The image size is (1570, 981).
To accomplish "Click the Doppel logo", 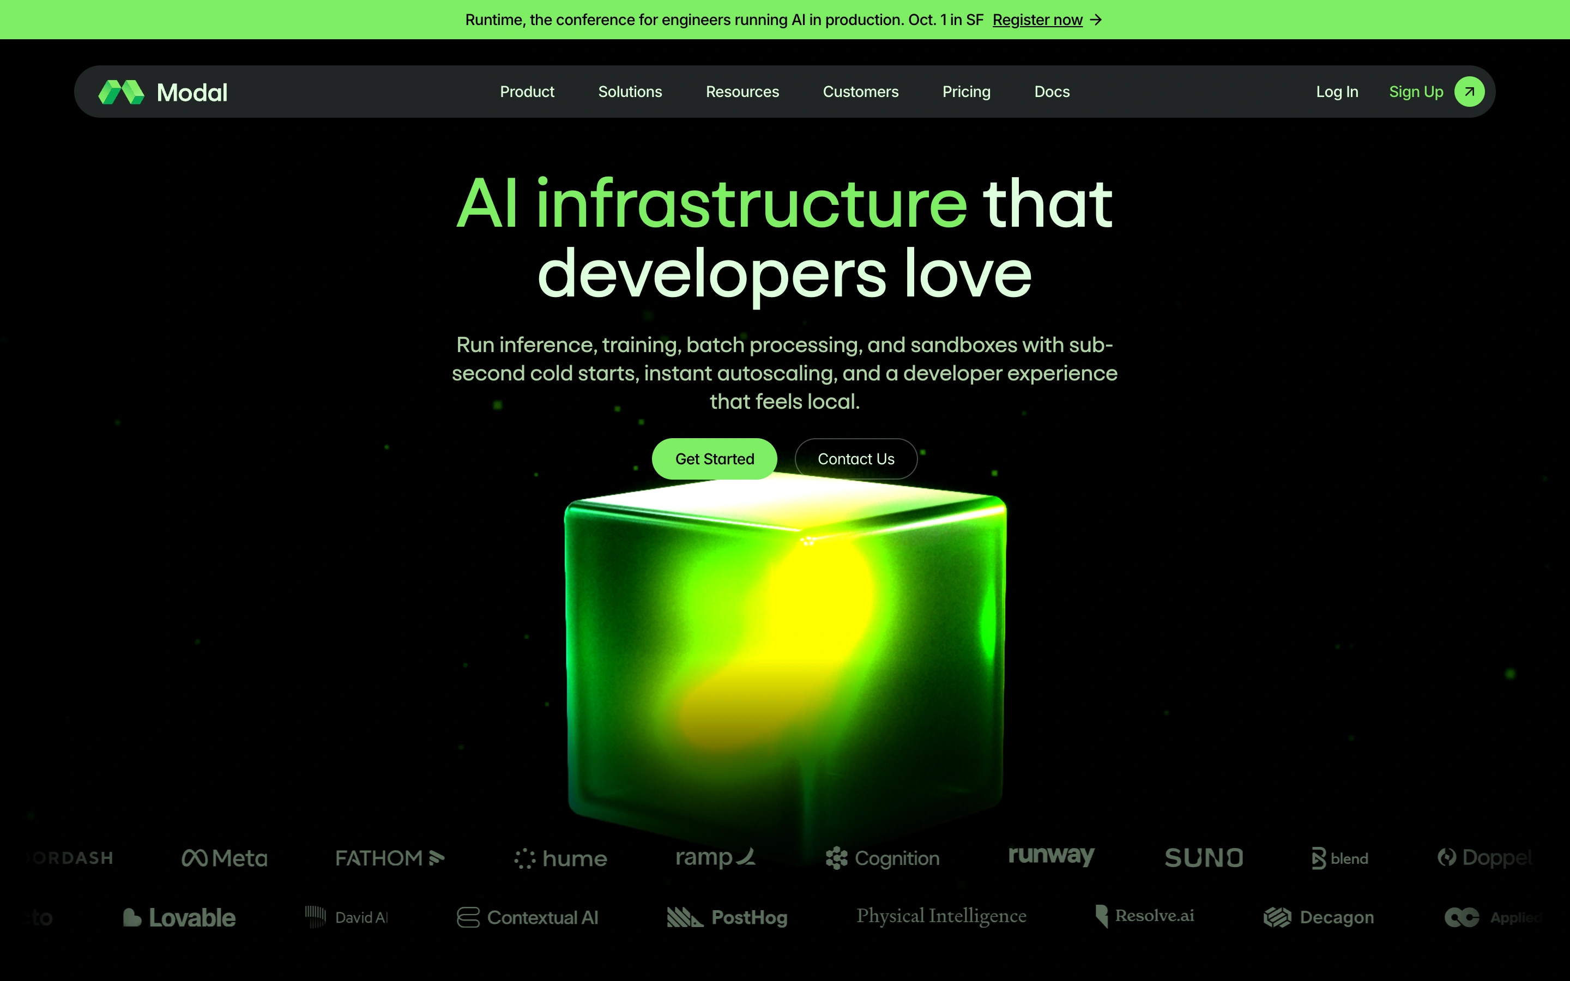I will (x=1485, y=858).
